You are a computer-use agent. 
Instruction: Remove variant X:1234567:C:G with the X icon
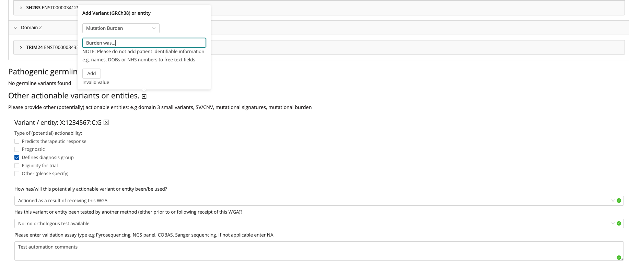[x=106, y=123]
